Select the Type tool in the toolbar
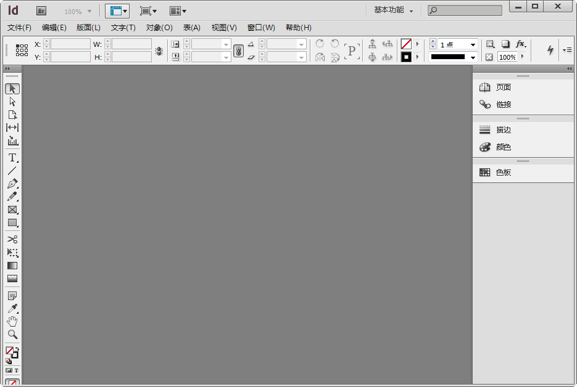The image size is (577, 387). tap(12, 158)
